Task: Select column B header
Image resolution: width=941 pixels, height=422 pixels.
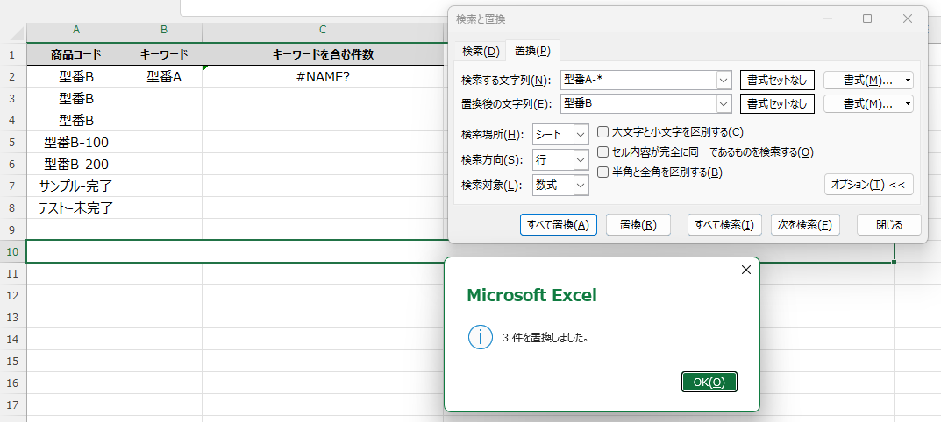Action: click(164, 30)
